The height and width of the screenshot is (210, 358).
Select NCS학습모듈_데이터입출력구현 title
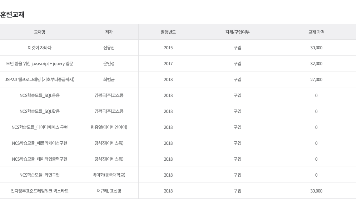click(39, 159)
